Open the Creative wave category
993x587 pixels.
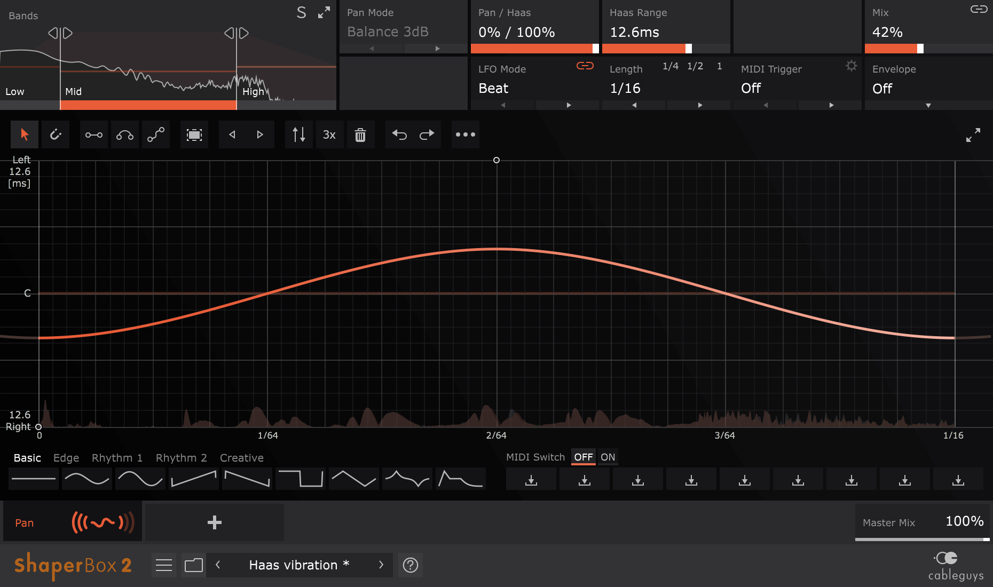(241, 457)
